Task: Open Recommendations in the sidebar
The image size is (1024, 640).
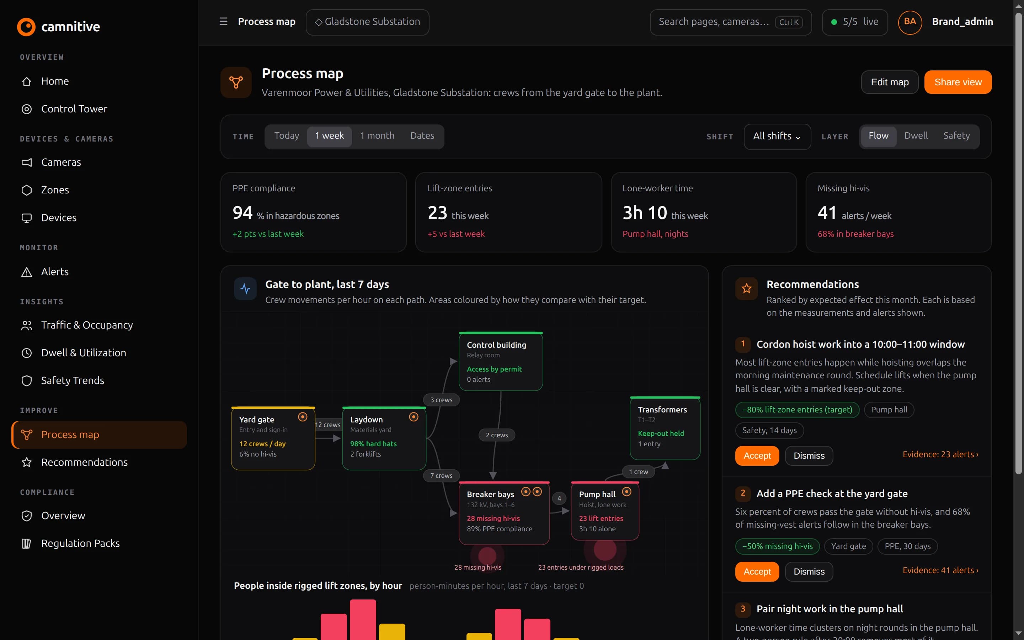Action: 99,462
